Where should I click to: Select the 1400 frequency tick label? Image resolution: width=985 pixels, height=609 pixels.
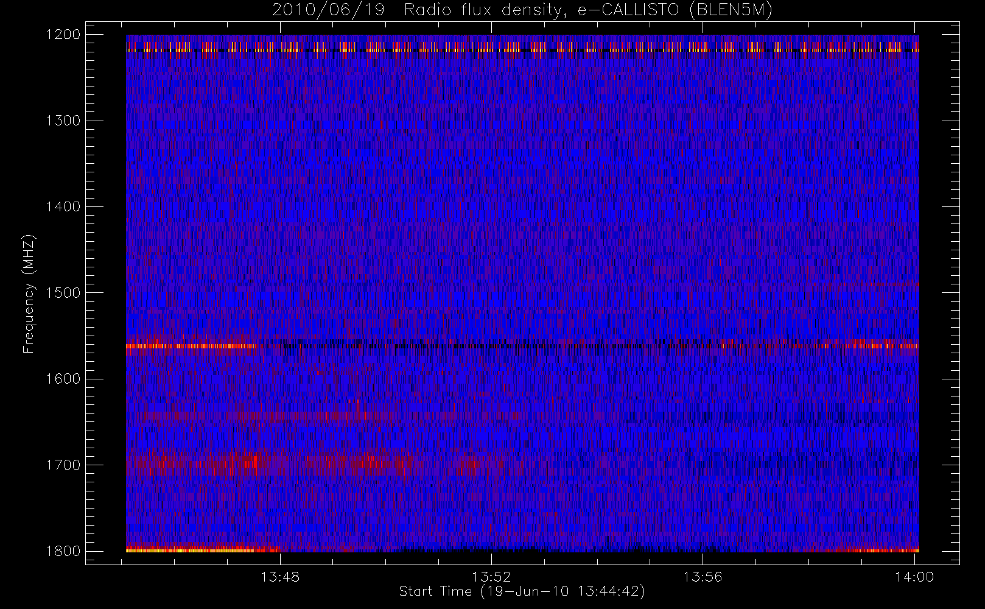[x=63, y=207]
